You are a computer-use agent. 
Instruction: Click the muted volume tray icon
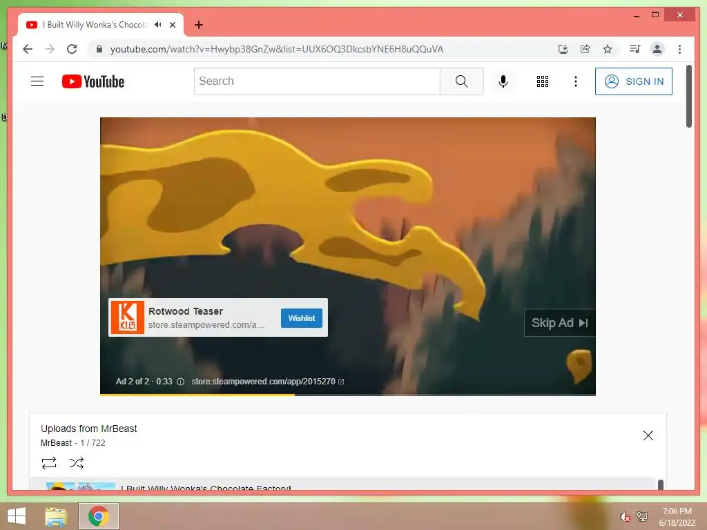[x=625, y=517]
